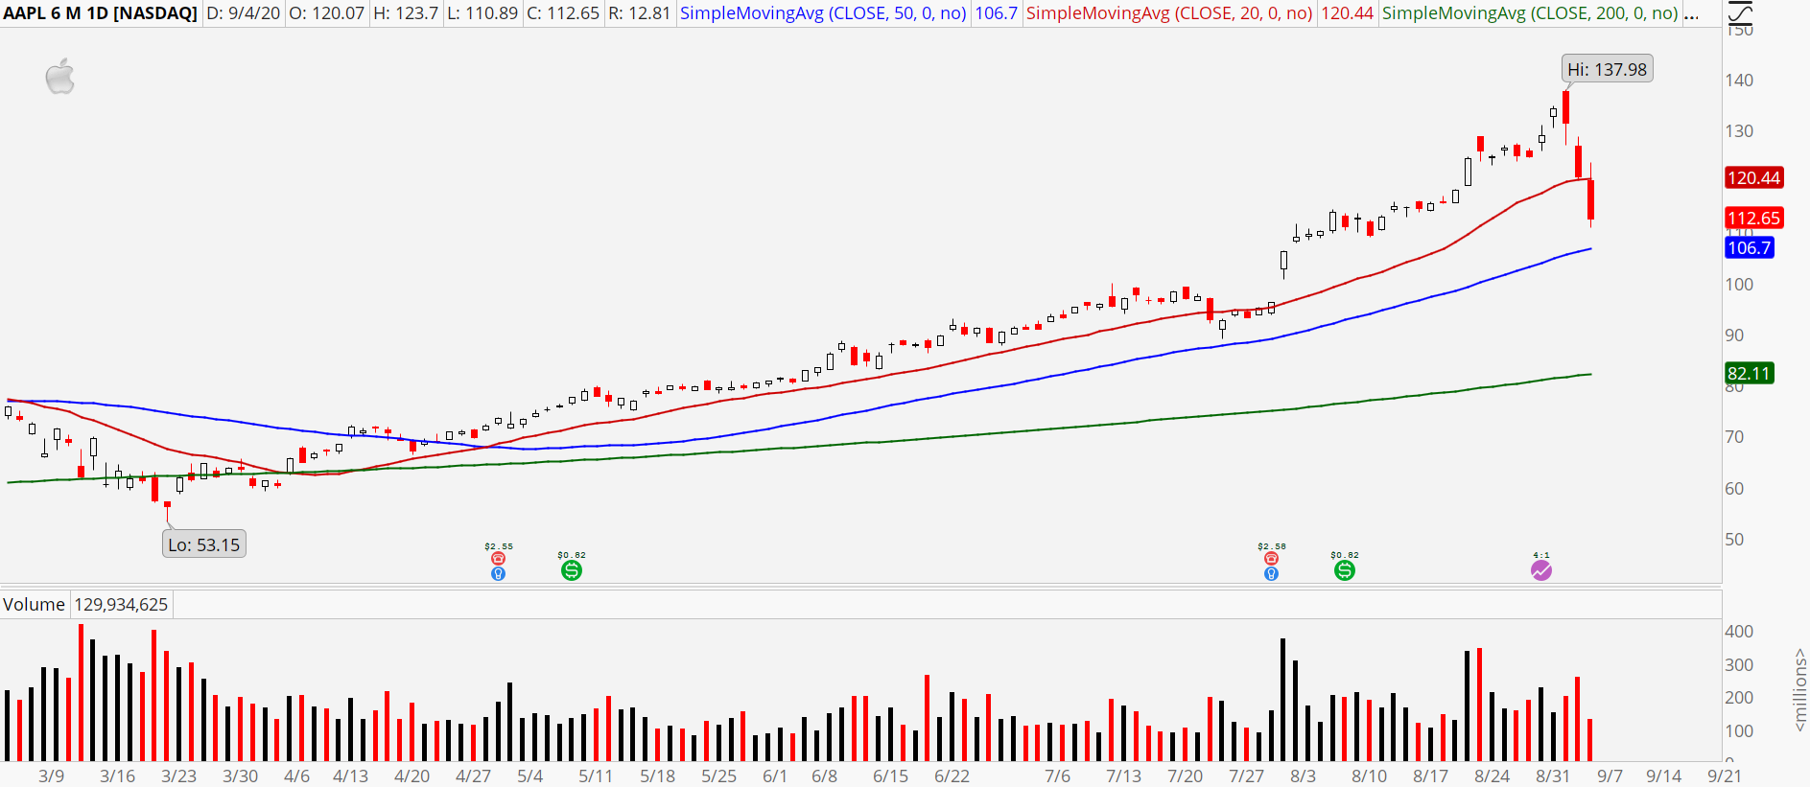The width and height of the screenshot is (1810, 787).
Task: Click the volume value 129,934,625
Action: pos(121,605)
